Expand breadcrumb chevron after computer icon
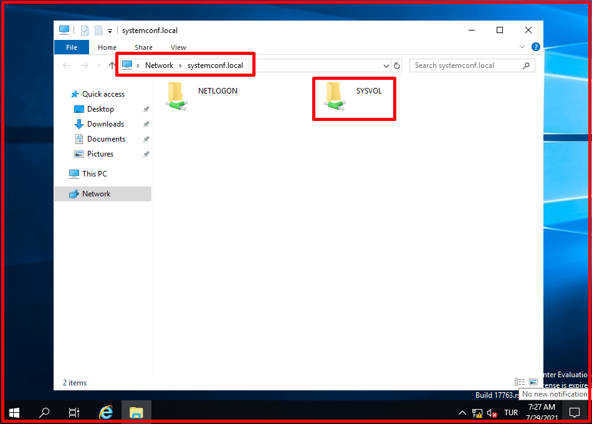Screen dimensions: 592x424 [138, 65]
